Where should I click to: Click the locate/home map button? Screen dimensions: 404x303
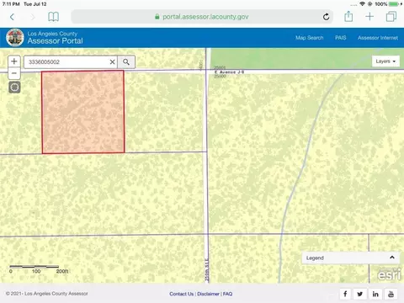[14, 88]
